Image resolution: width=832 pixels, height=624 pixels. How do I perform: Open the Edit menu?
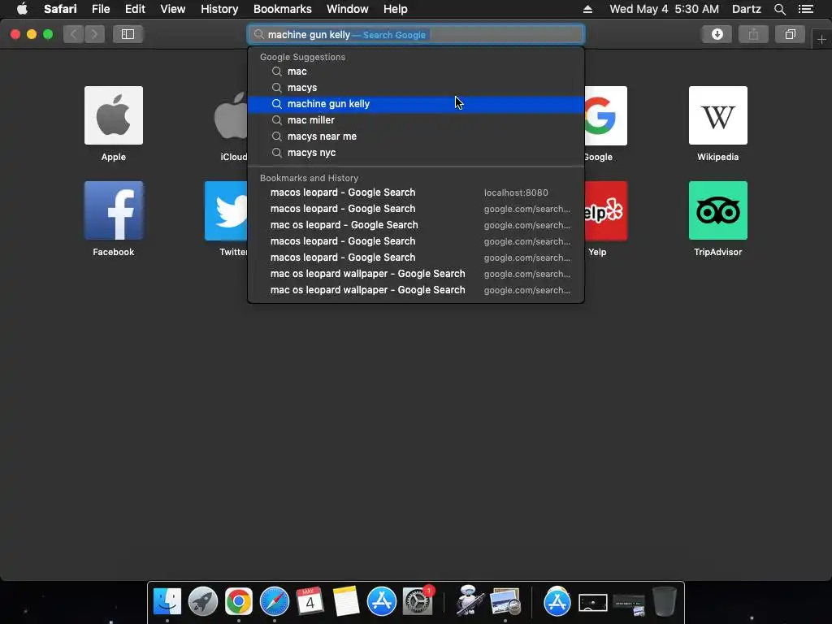point(136,9)
